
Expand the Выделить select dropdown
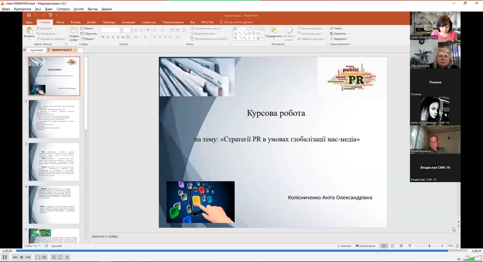(340, 39)
